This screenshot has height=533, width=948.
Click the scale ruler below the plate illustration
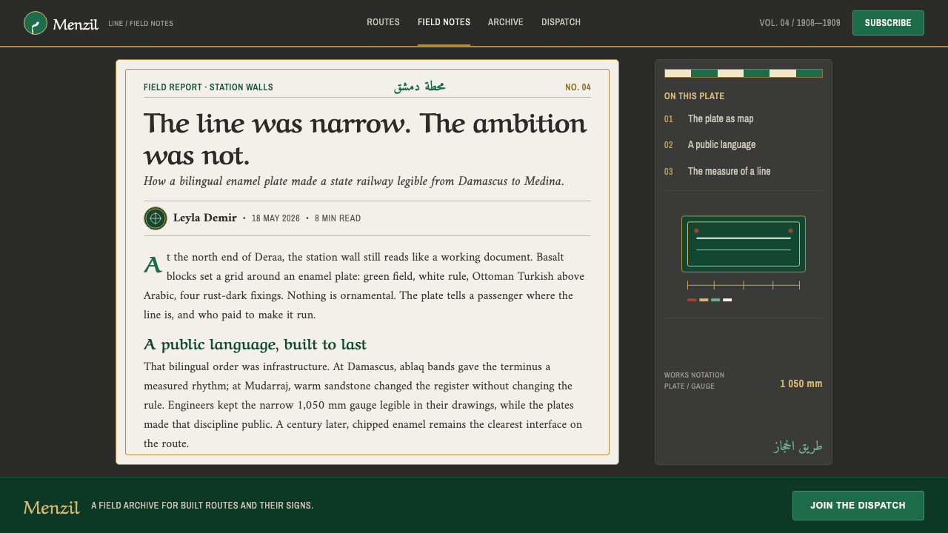[744, 285]
